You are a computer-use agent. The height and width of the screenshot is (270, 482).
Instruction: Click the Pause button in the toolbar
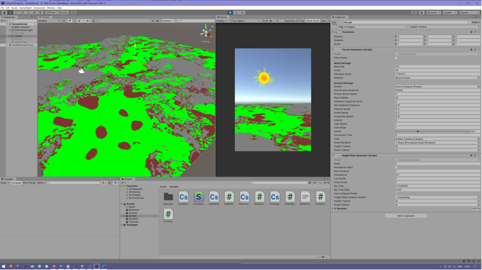[236, 12]
